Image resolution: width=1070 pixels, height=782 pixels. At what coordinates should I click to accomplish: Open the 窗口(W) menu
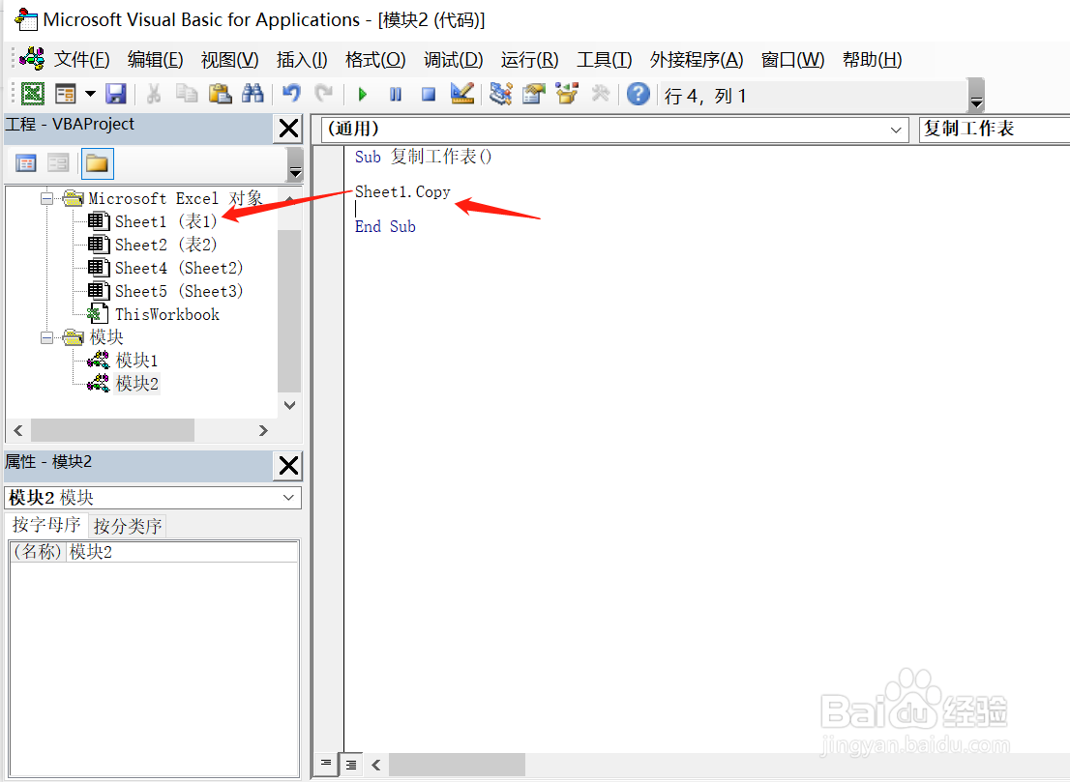coord(792,60)
